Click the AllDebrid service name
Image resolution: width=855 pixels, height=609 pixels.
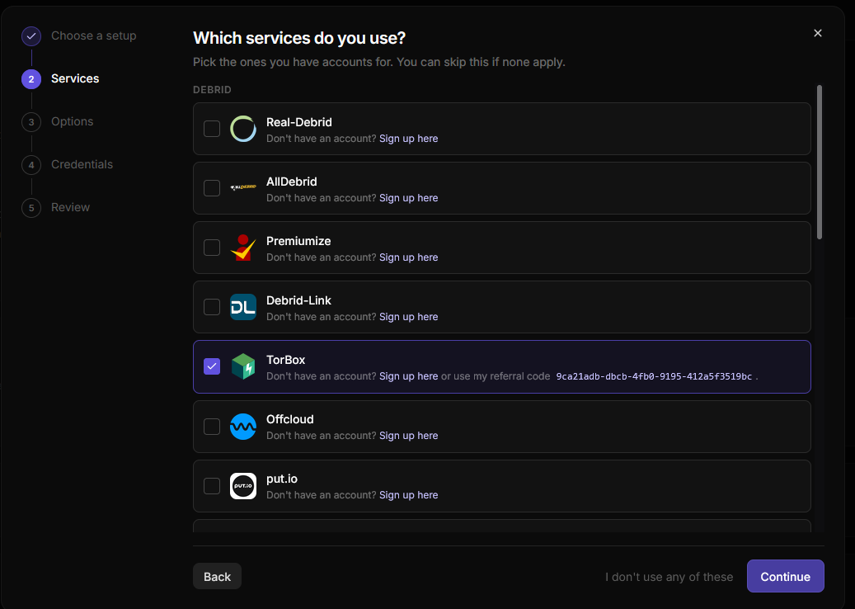291,182
